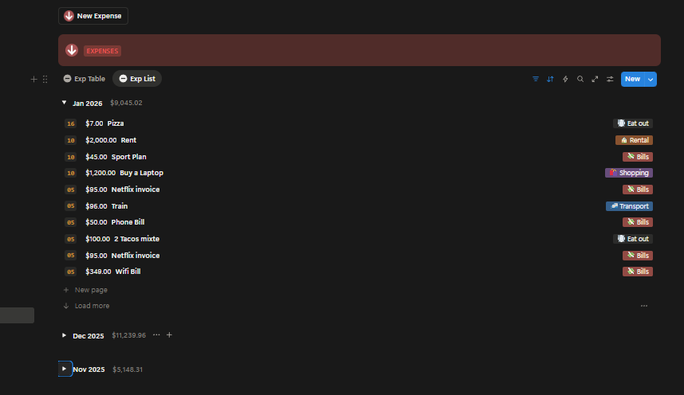Click the $1,200.00 amount on laptop row
684x395 pixels.
click(x=100, y=173)
